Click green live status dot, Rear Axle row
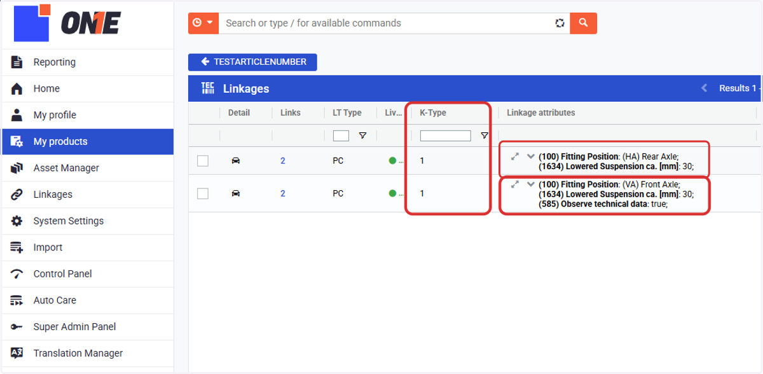Image resolution: width=763 pixels, height=374 pixels. click(392, 161)
